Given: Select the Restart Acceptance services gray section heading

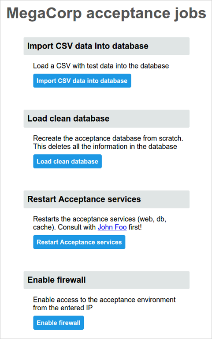Looking at the screenshot, I should click(107, 199).
